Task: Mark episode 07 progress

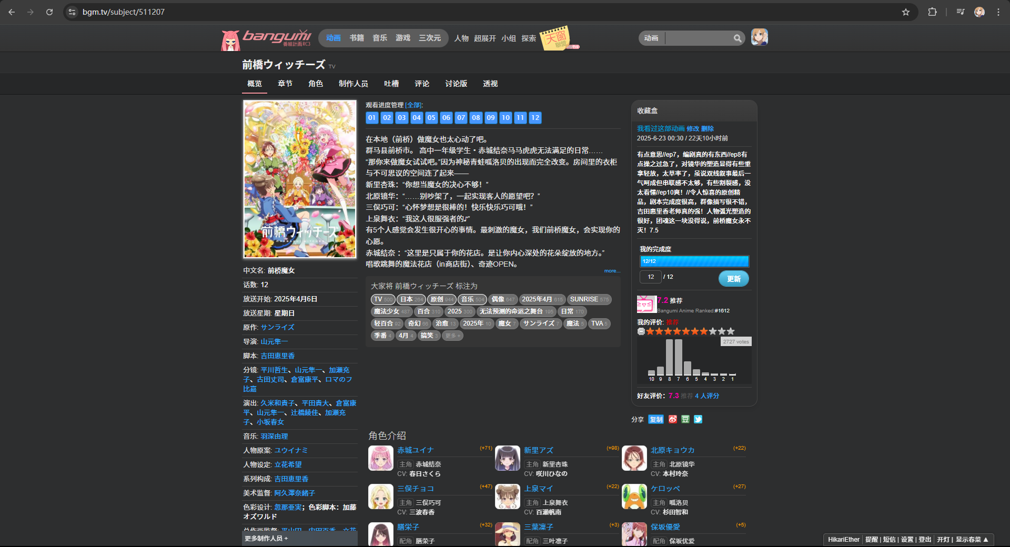Action: 461,118
